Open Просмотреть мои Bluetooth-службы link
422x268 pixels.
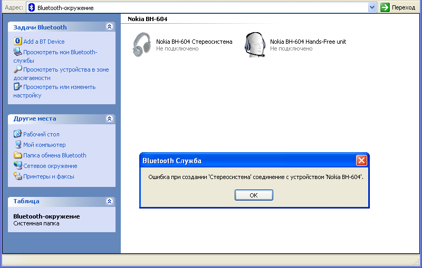(55, 56)
